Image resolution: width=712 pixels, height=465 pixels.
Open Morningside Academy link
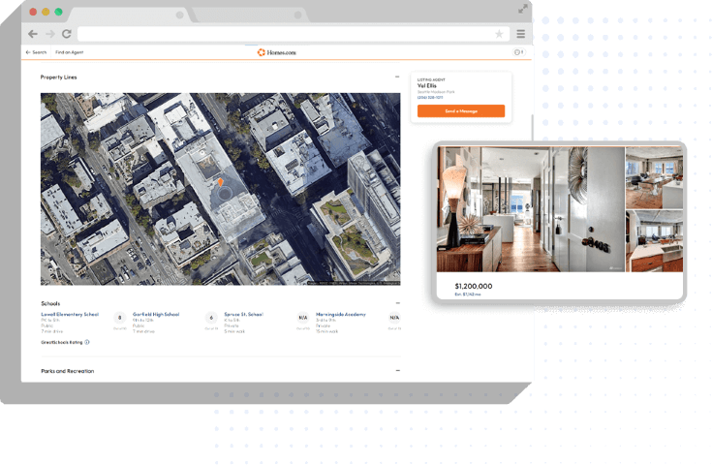point(341,314)
